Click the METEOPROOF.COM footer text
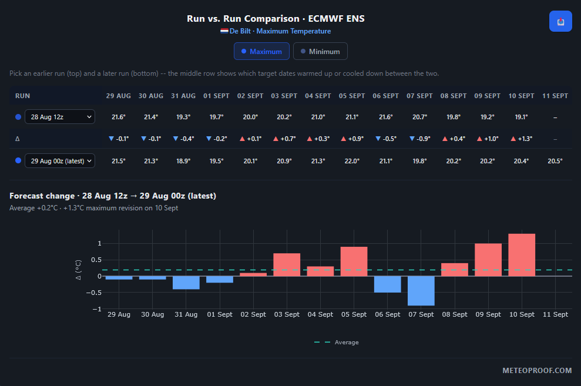The height and width of the screenshot is (386, 581). pos(537,371)
